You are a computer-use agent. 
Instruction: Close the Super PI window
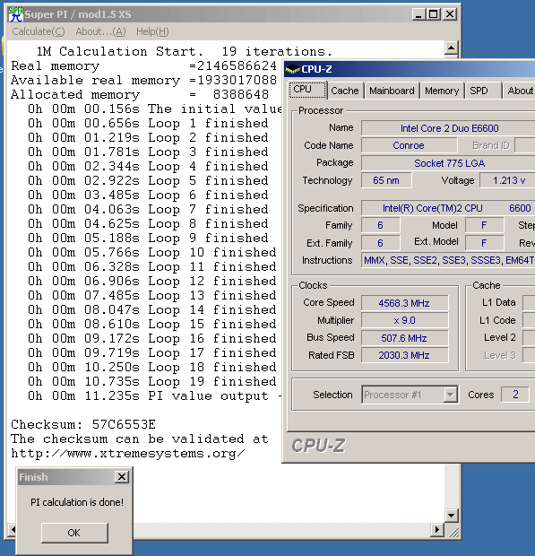[450, 14]
